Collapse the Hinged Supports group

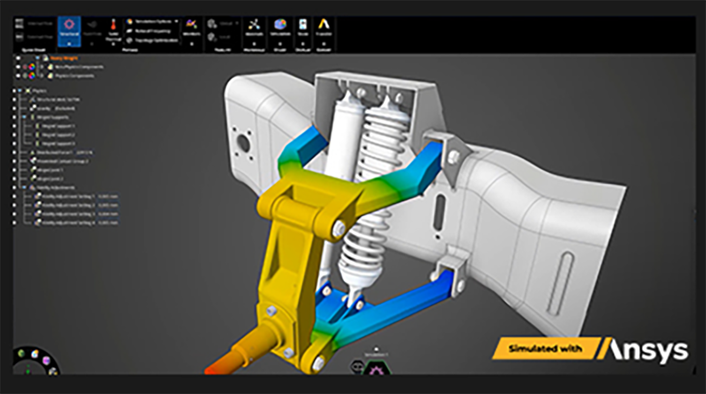[24, 117]
